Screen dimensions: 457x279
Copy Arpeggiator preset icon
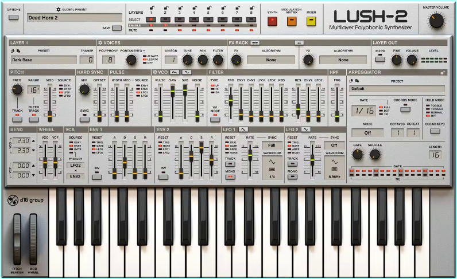coord(351,81)
